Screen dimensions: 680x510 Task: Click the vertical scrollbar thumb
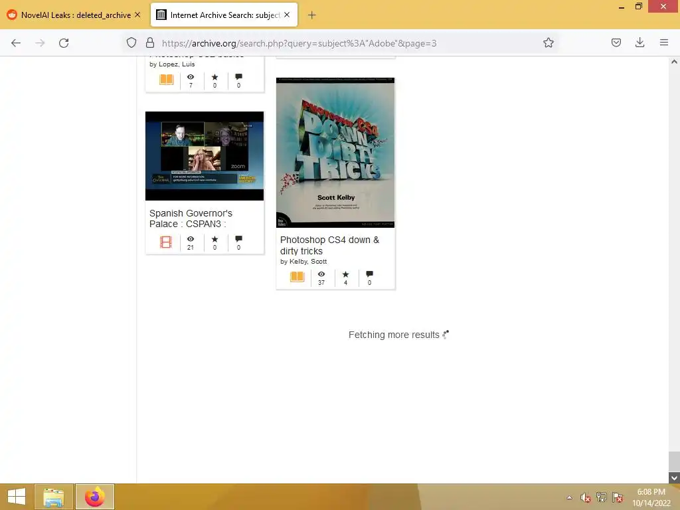tap(674, 462)
